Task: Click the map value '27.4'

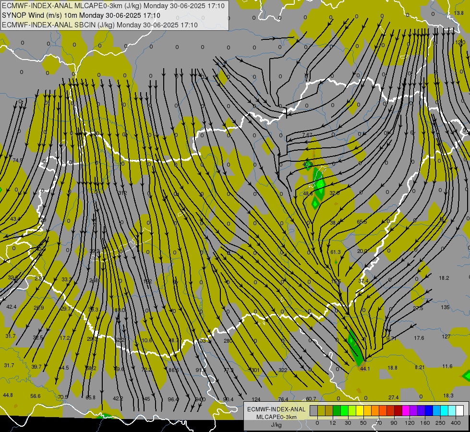Action: coord(393,397)
